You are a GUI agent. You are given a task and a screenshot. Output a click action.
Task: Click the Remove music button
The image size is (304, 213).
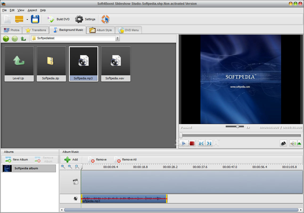[x=97, y=159]
